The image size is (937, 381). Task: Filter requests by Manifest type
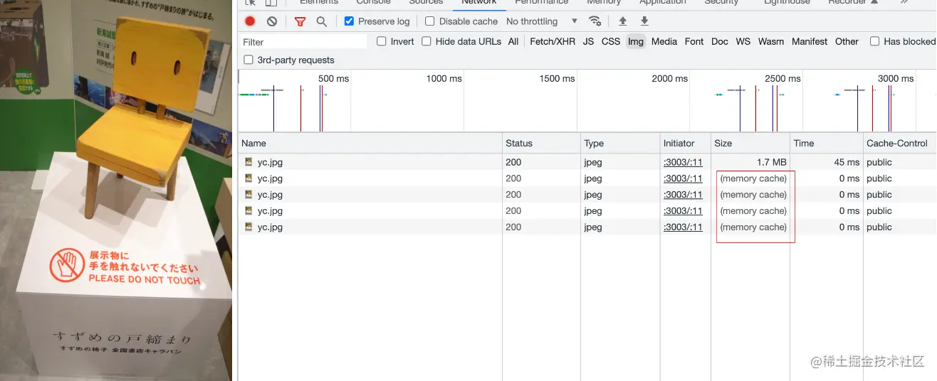(810, 41)
